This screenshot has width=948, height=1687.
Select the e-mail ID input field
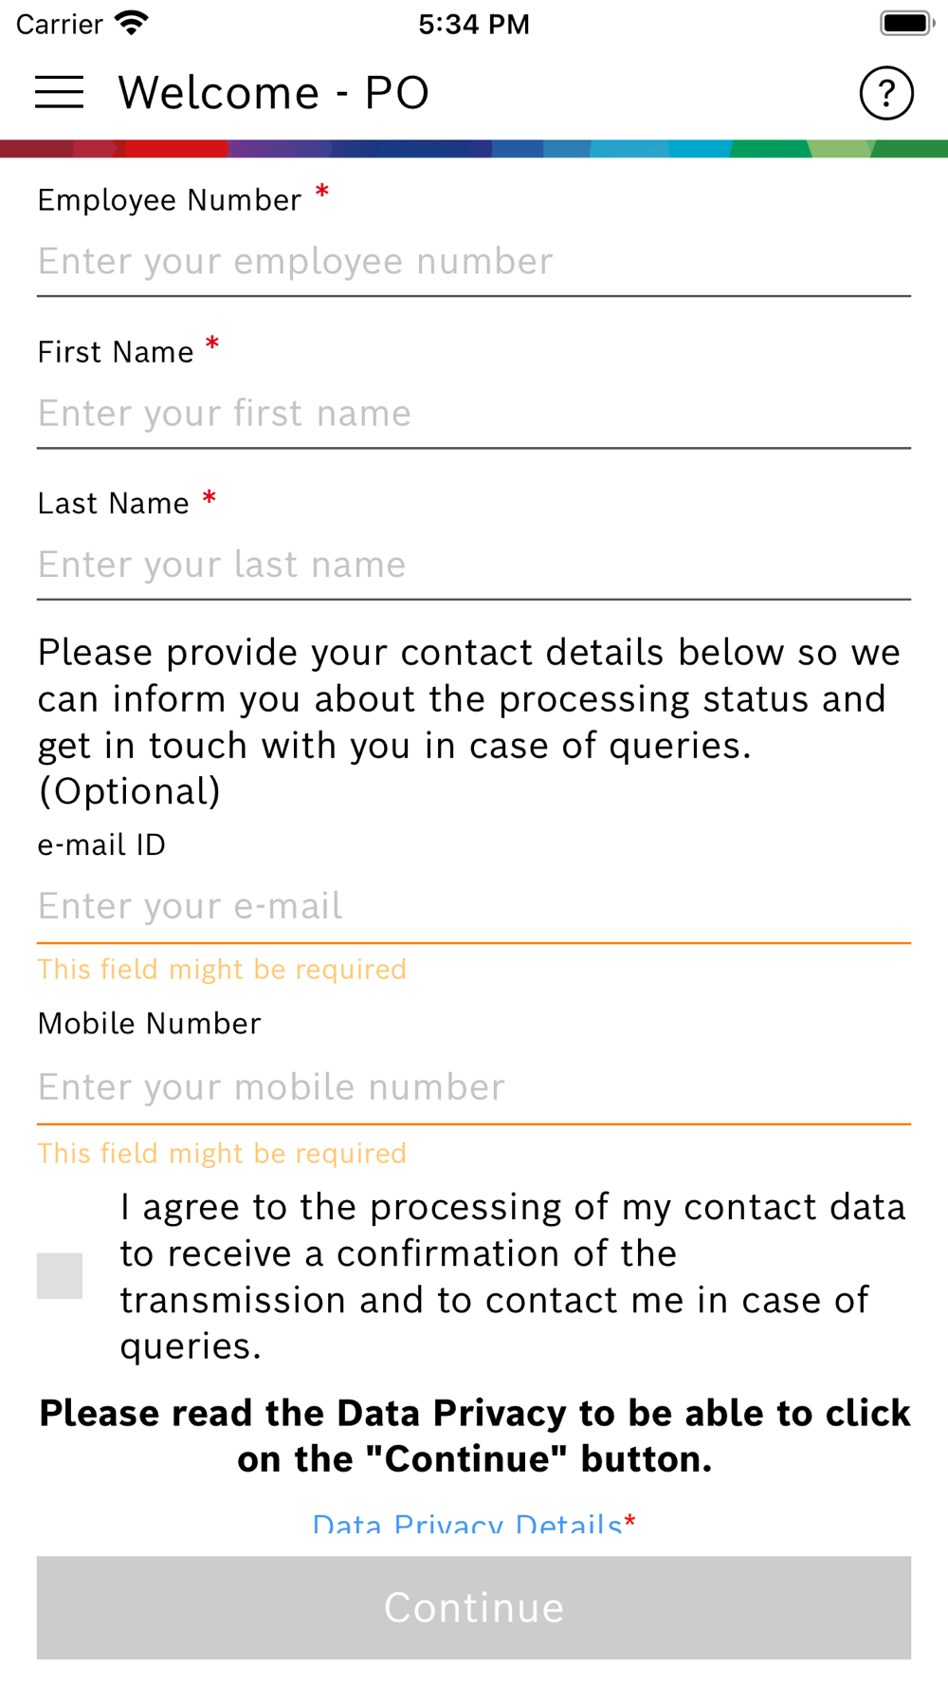click(474, 907)
